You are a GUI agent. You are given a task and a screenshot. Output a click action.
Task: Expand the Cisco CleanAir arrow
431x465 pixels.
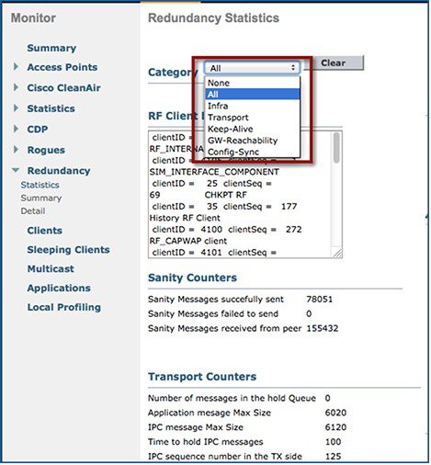point(16,87)
